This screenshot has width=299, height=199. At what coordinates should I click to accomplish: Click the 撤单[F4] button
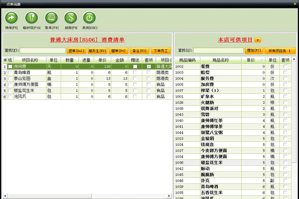(118, 51)
